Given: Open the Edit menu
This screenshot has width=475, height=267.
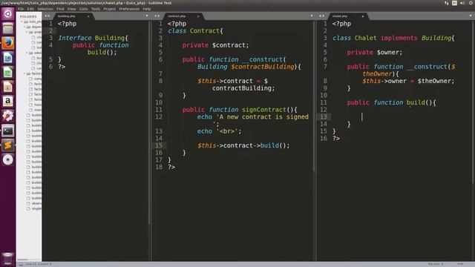Looking at the screenshot, I should (x=30, y=9).
